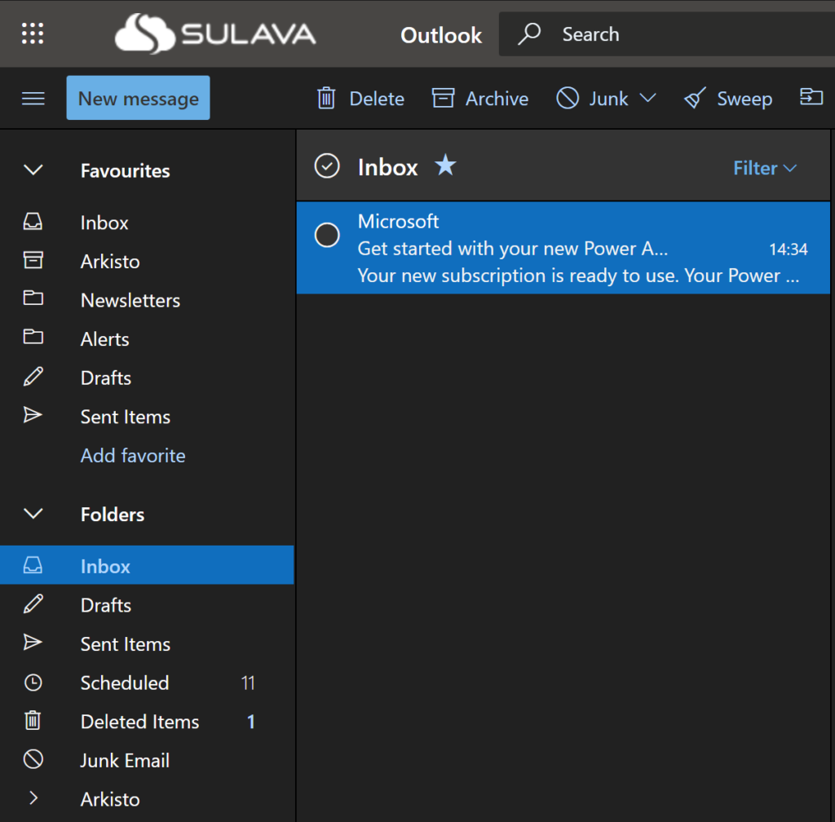Click the Add favorite link
This screenshot has width=835, height=822.
[x=133, y=456]
